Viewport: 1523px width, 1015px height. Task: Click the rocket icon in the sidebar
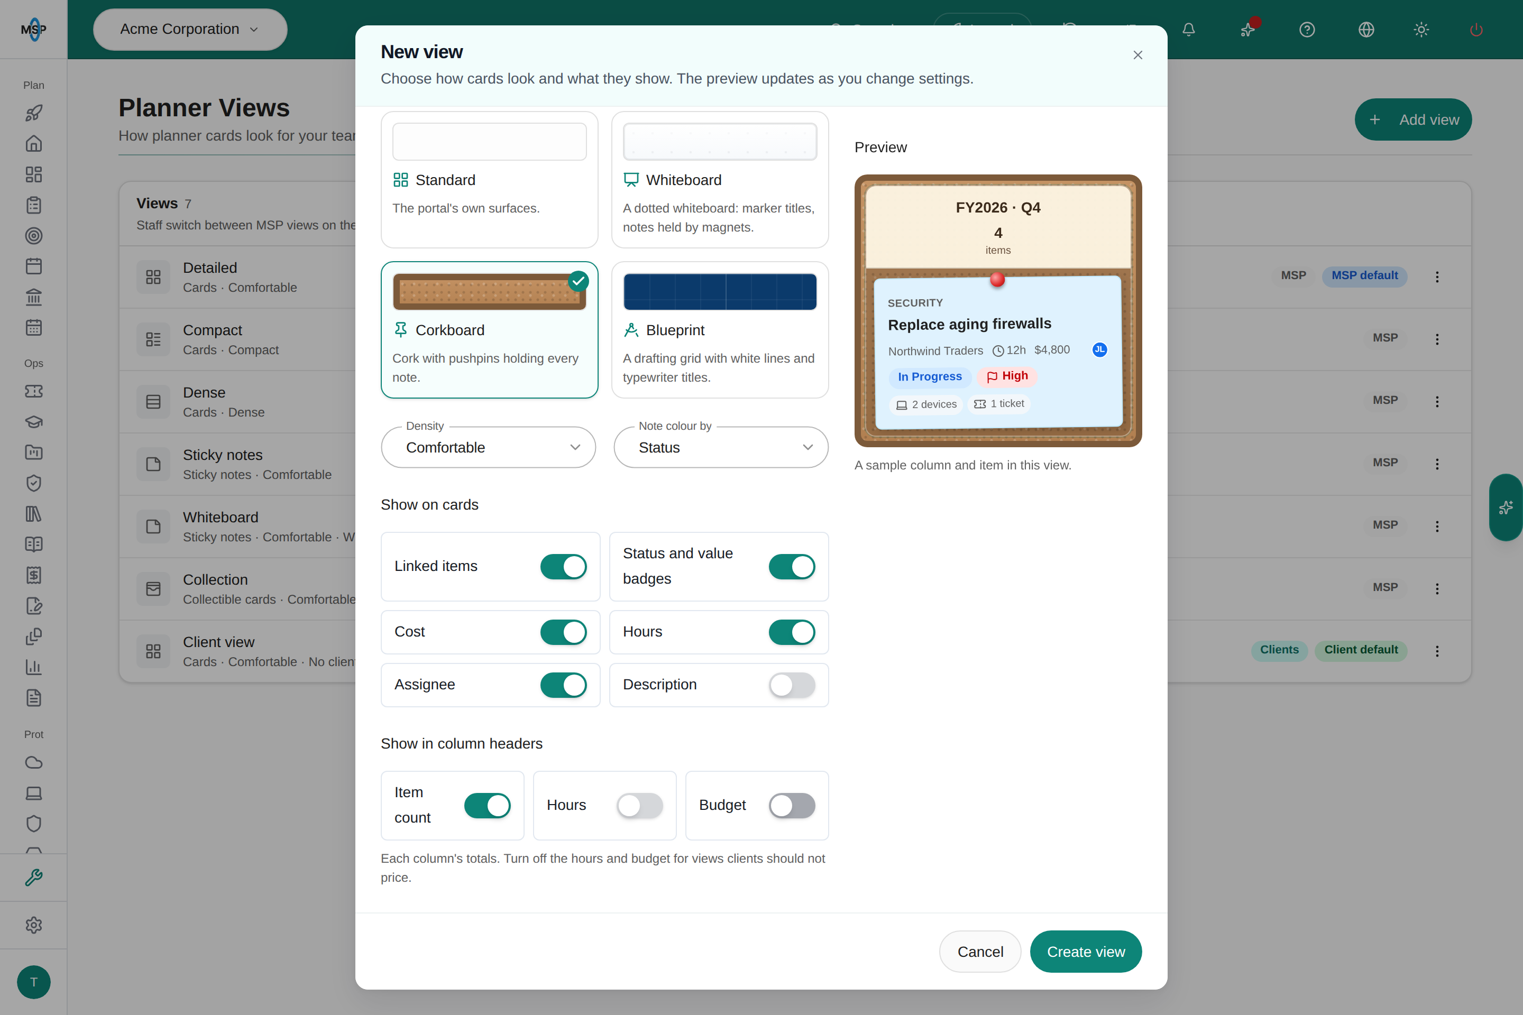[x=34, y=113]
